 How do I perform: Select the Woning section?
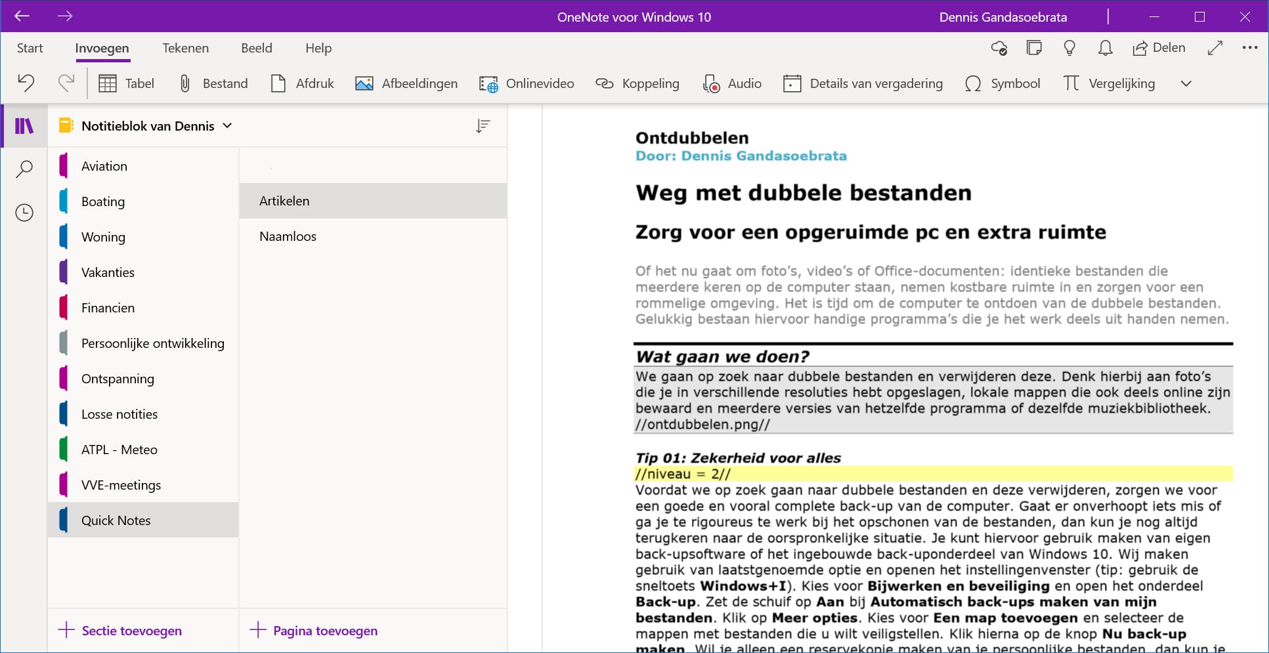click(143, 237)
